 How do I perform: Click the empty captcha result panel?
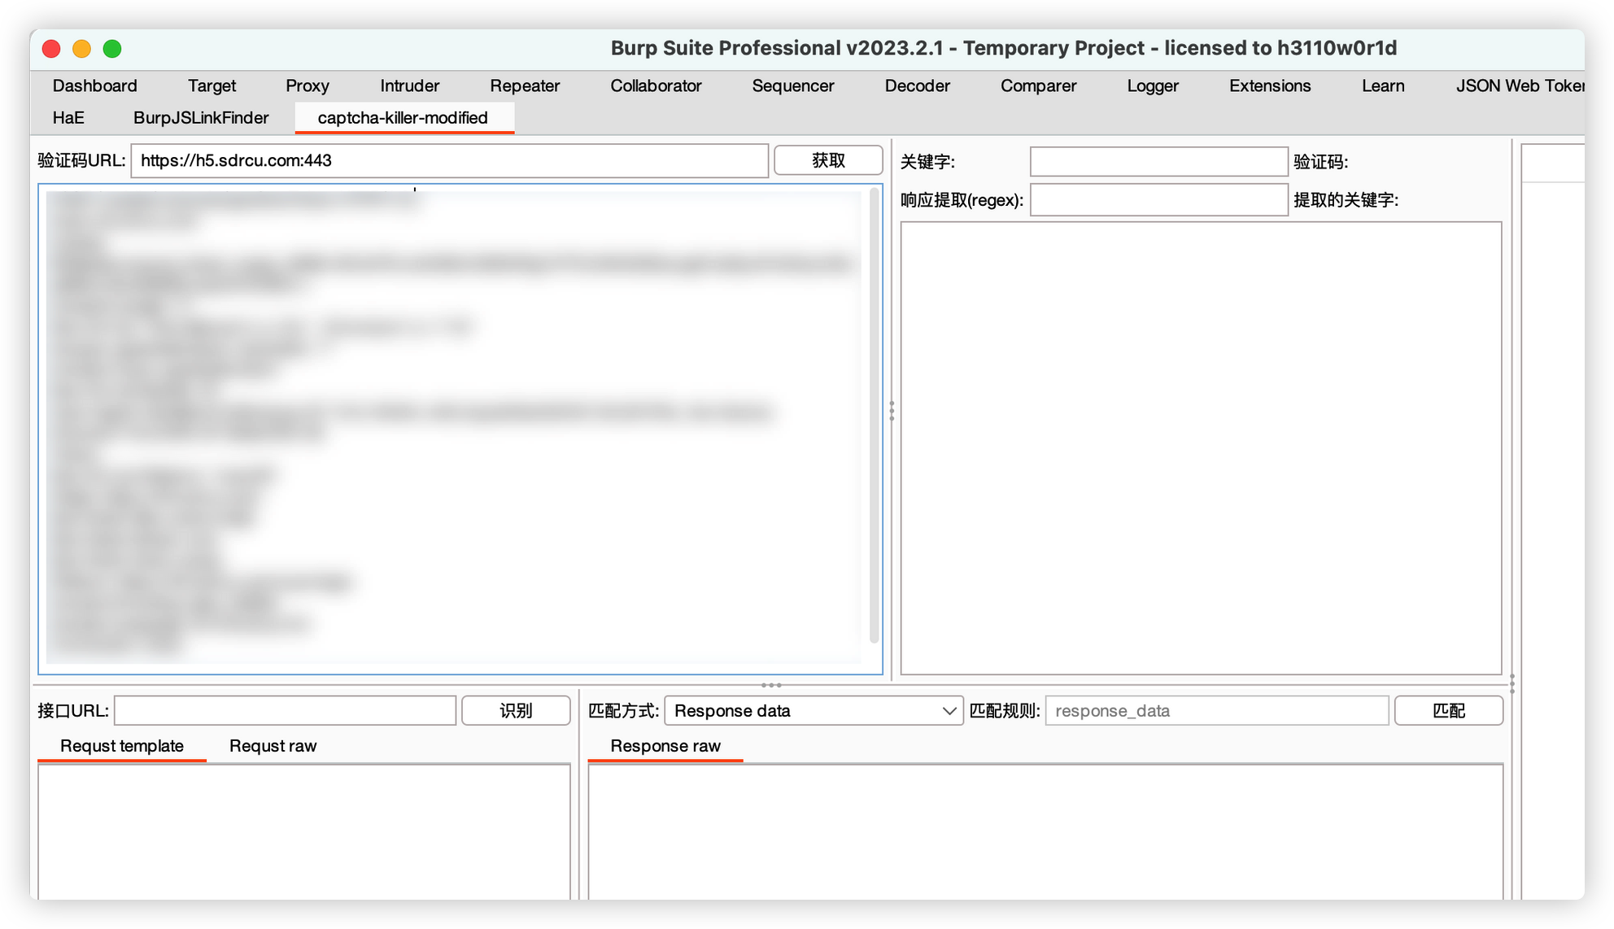(x=1201, y=447)
